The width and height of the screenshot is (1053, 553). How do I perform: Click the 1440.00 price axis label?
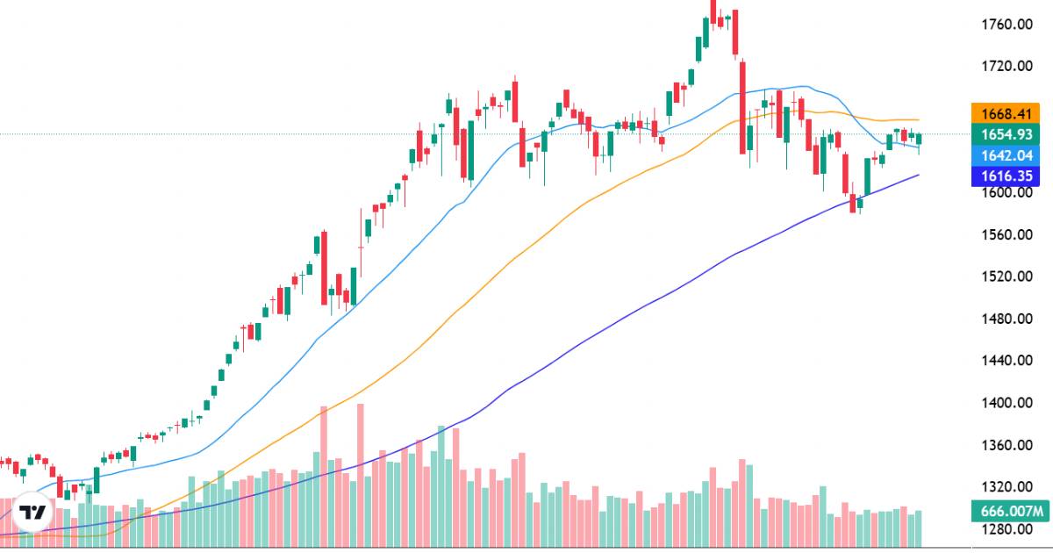[1006, 361]
